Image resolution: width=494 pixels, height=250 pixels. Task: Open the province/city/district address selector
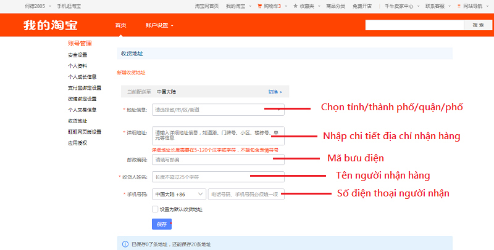pos(218,110)
